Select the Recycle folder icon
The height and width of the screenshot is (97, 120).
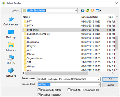coord(25,46)
